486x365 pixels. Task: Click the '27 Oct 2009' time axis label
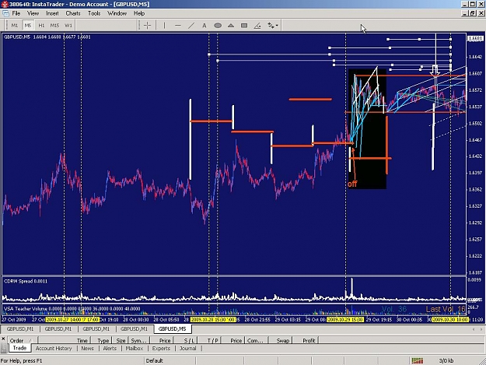pyautogui.click(x=14, y=319)
